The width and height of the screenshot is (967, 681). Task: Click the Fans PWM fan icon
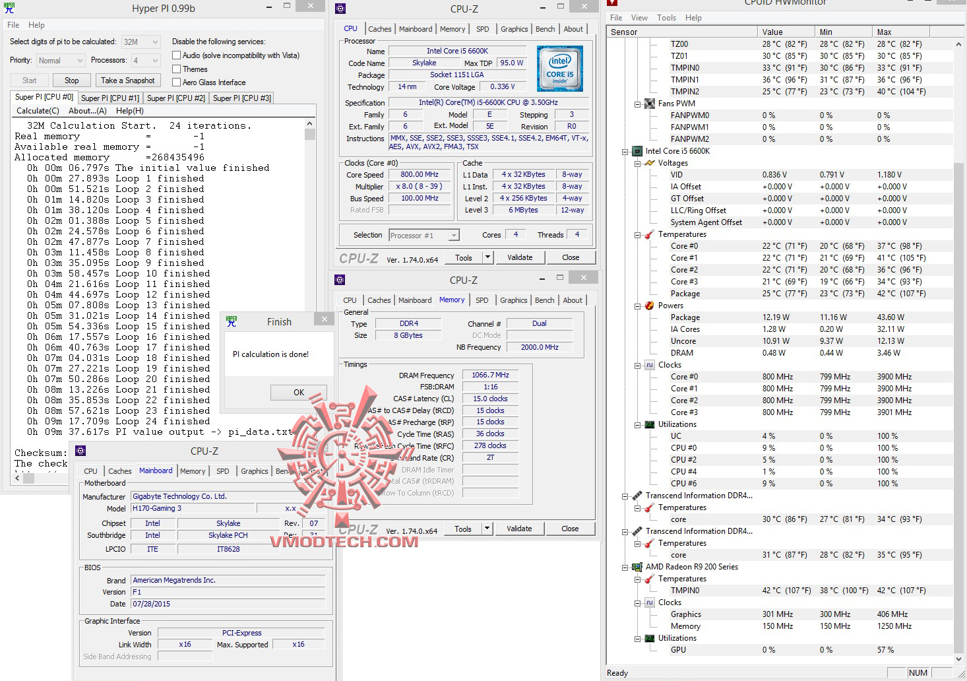pyautogui.click(x=650, y=104)
